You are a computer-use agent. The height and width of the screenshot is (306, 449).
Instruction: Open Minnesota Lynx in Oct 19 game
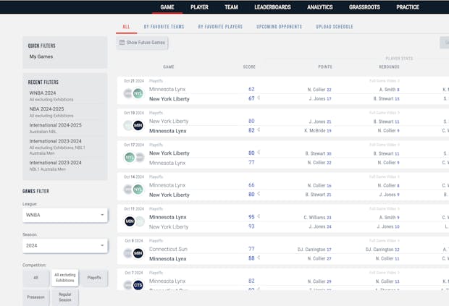click(168, 131)
